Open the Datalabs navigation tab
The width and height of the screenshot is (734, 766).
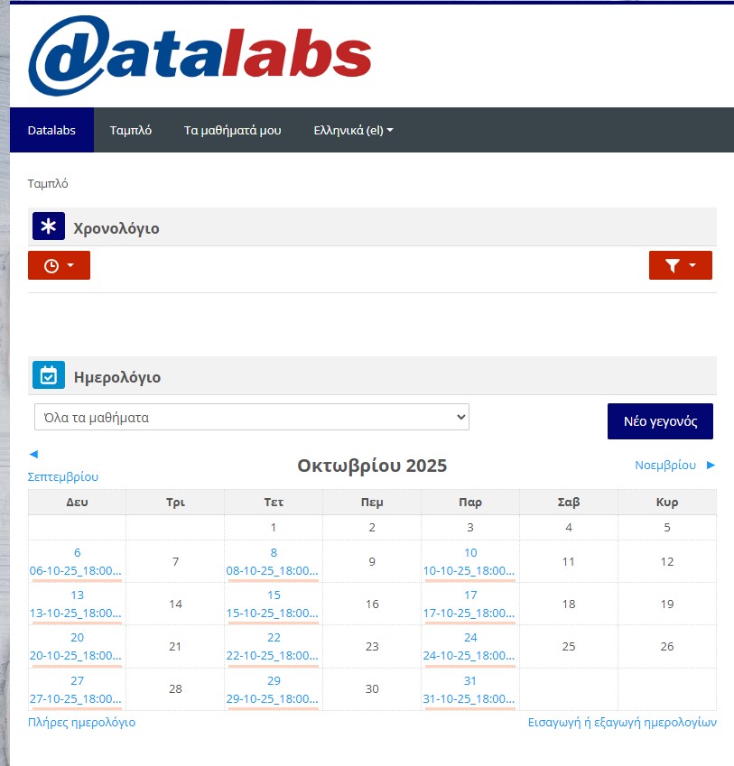click(51, 130)
